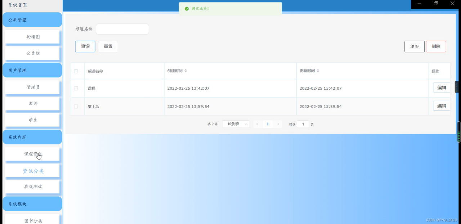Open 公告栏 menu item
Screen dimensions: 461x224
(x=32, y=53)
